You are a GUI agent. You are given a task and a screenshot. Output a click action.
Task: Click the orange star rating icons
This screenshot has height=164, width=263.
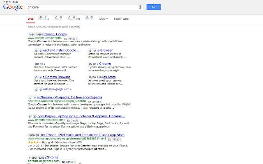click(x=35, y=142)
